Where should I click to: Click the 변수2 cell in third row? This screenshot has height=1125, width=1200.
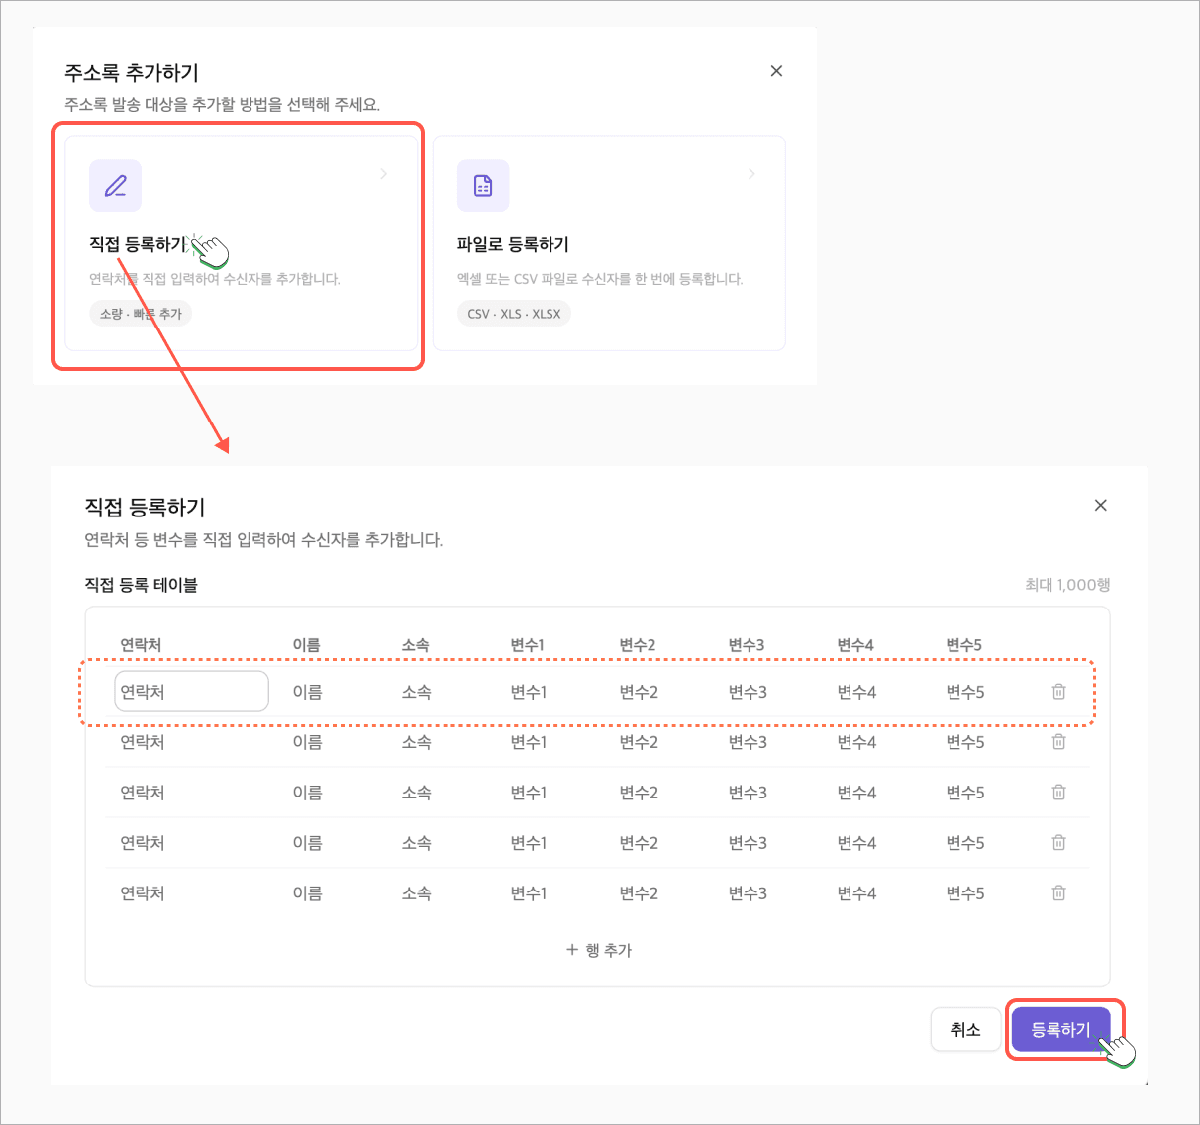[x=639, y=793]
